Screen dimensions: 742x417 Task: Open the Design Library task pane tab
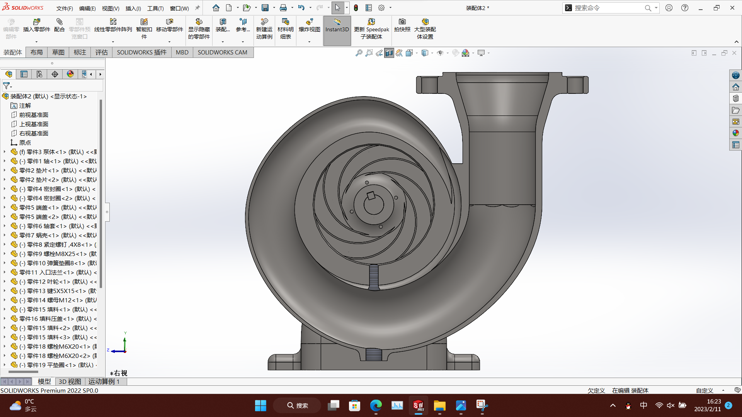point(735,98)
